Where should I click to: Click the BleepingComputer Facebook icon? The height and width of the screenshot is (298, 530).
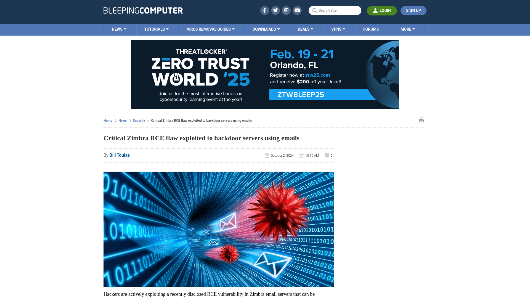(x=264, y=10)
